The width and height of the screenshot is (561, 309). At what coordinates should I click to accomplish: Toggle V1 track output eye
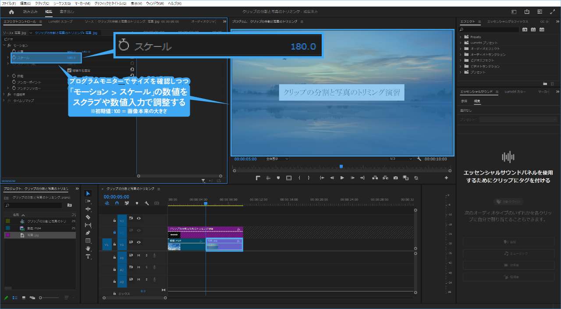tap(138, 242)
